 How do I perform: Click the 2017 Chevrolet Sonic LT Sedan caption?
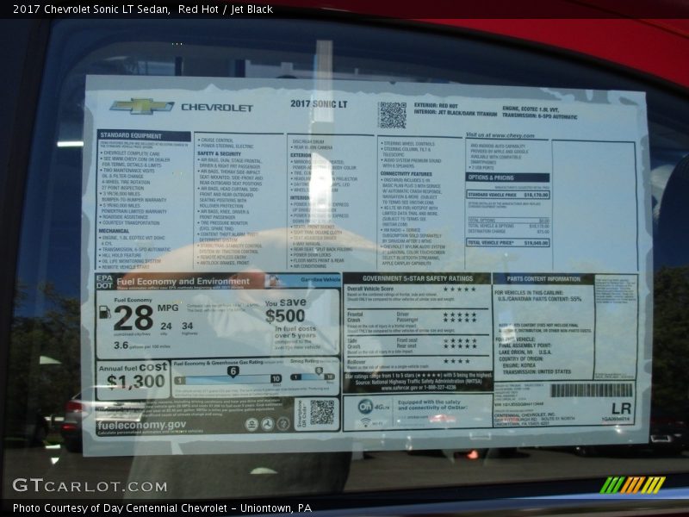(92, 9)
